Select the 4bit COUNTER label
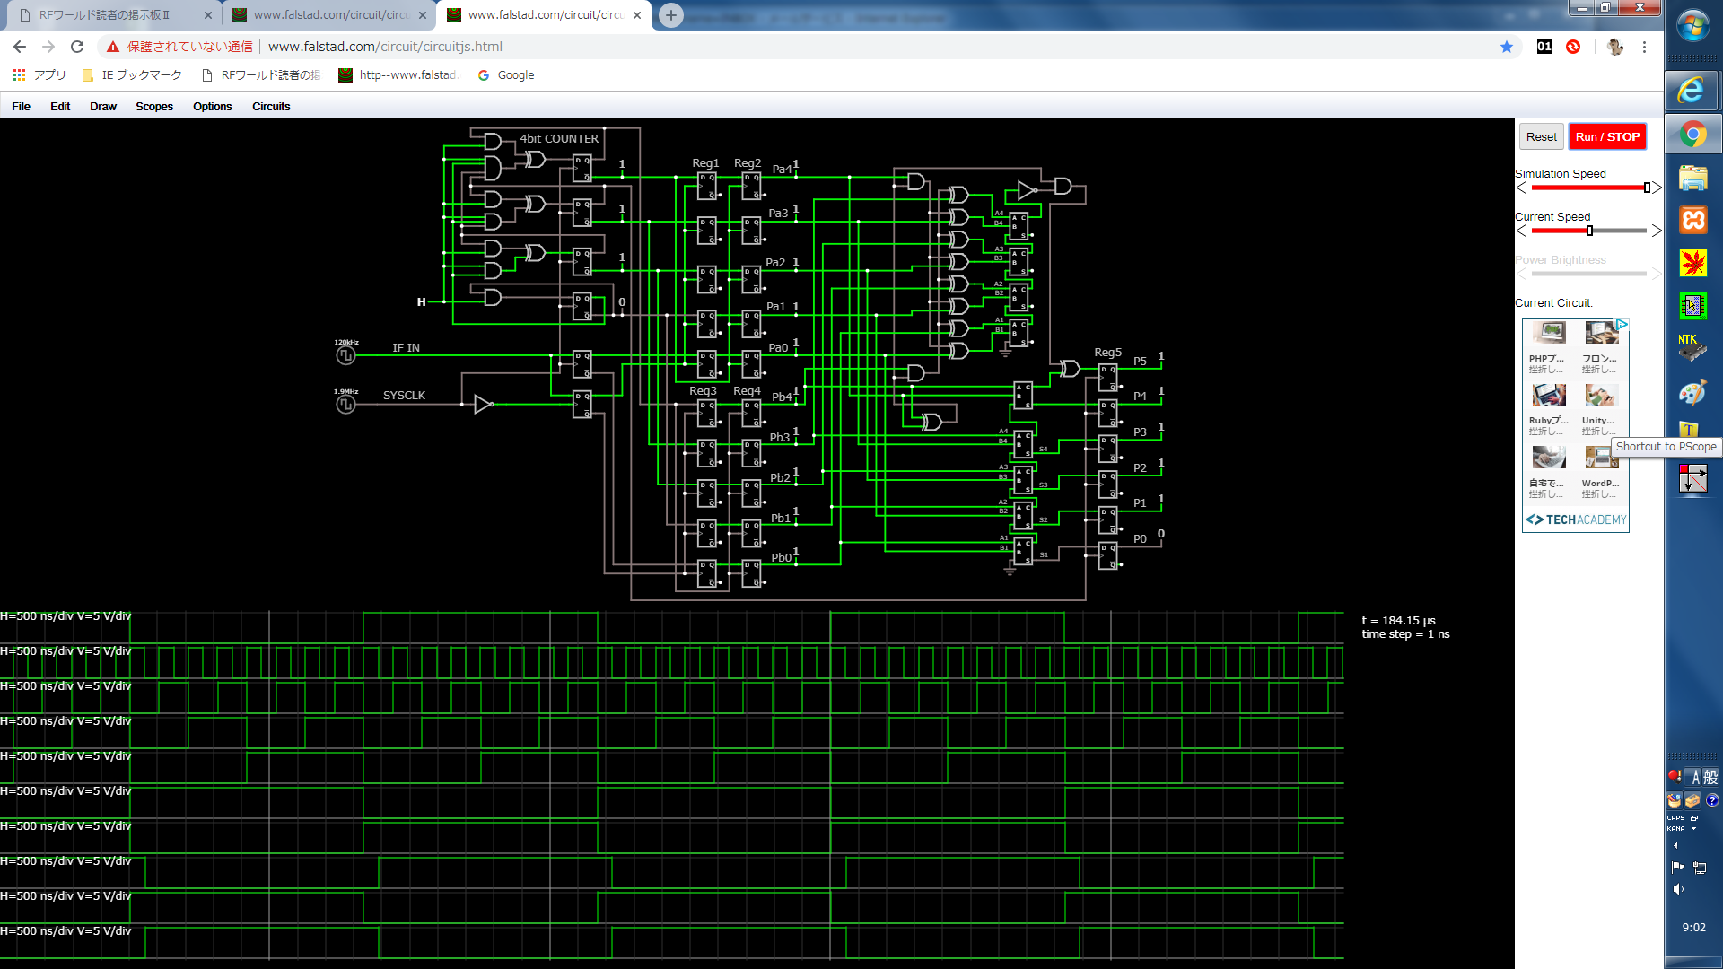1723x969 pixels. (x=559, y=138)
